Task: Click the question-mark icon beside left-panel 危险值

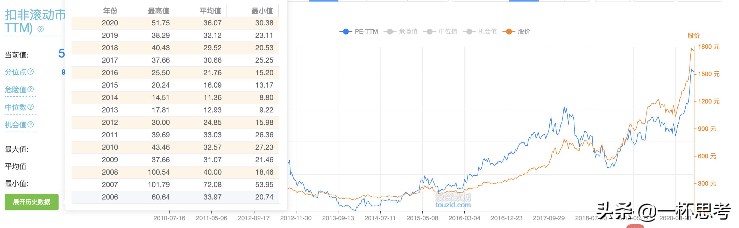Action: [30, 89]
